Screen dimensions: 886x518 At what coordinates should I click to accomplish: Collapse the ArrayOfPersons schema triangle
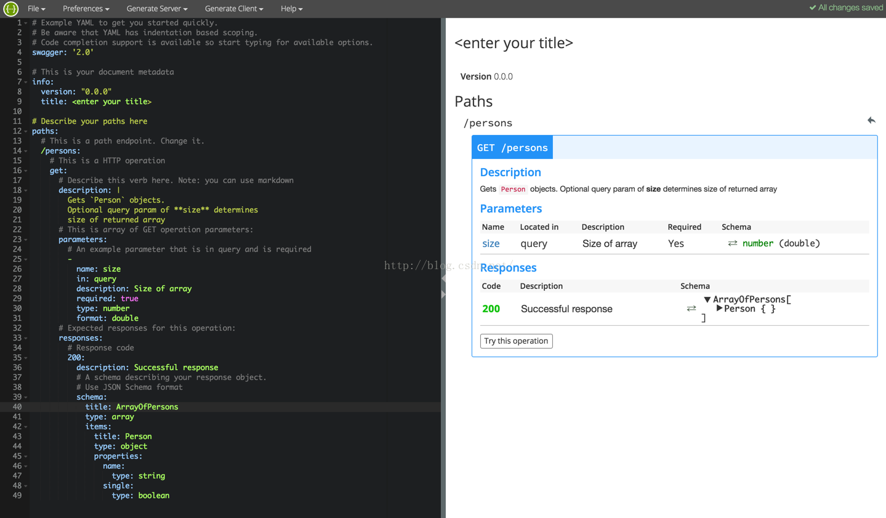(707, 299)
